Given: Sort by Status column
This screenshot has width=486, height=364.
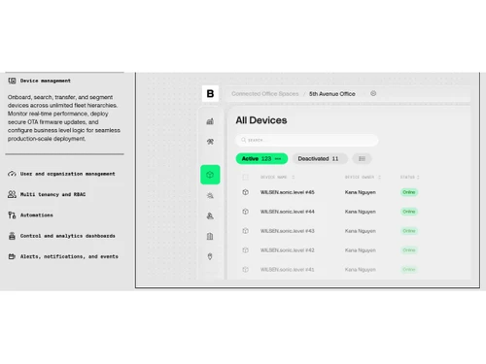Looking at the screenshot, I should click(410, 177).
